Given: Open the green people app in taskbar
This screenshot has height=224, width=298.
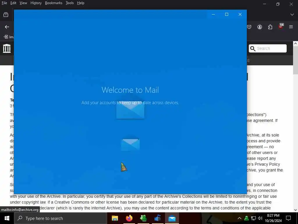Looking at the screenshot, I should (143, 218).
